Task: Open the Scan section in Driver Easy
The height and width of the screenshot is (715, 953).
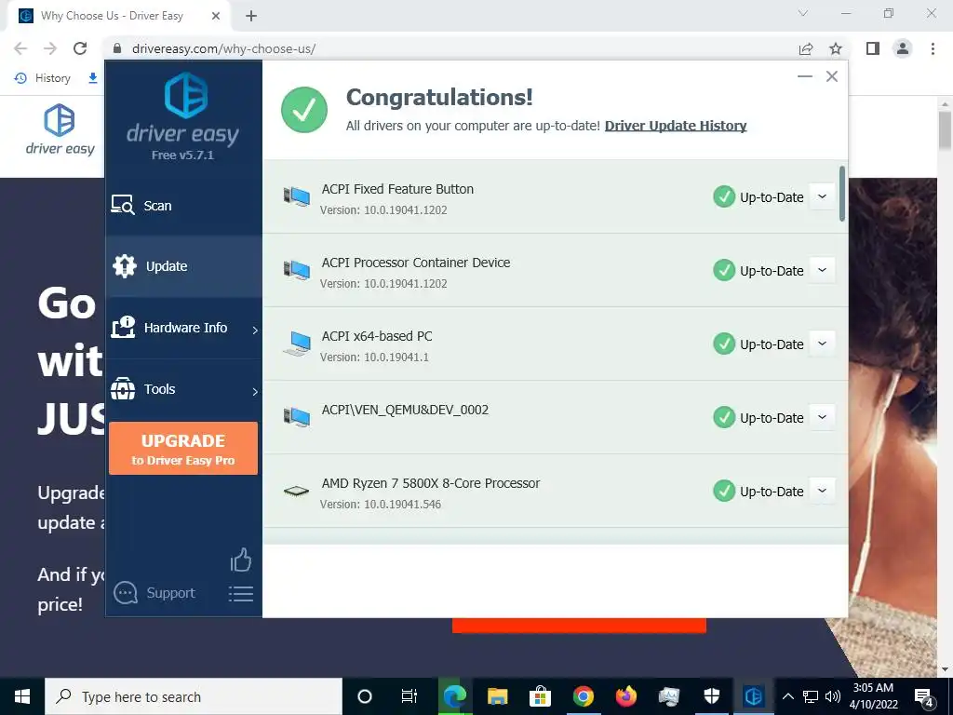Action: (183, 206)
